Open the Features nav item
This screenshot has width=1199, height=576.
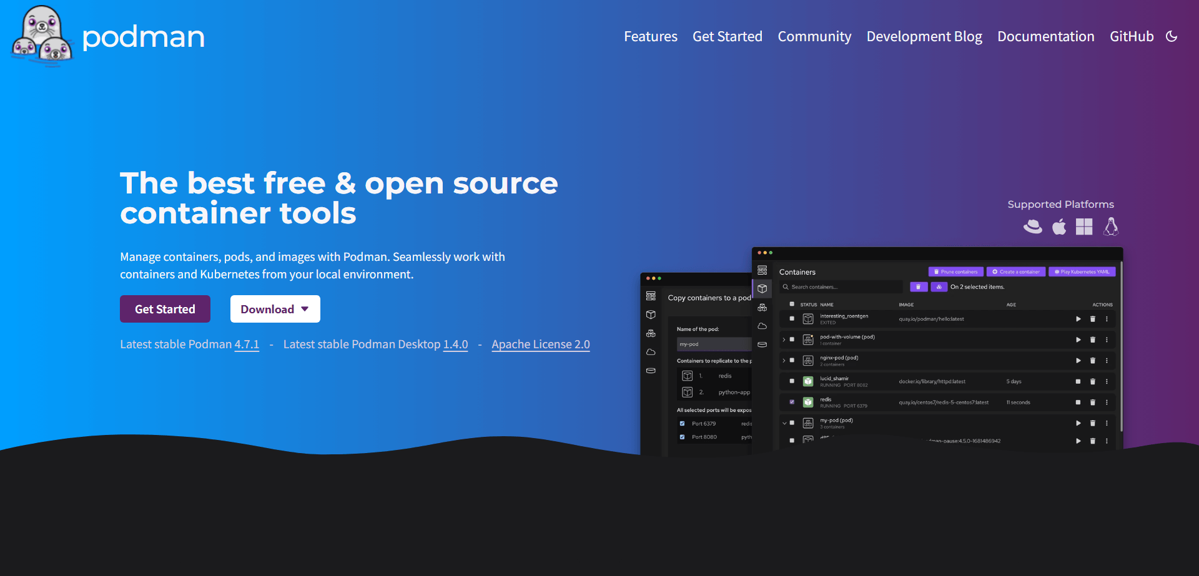click(651, 36)
